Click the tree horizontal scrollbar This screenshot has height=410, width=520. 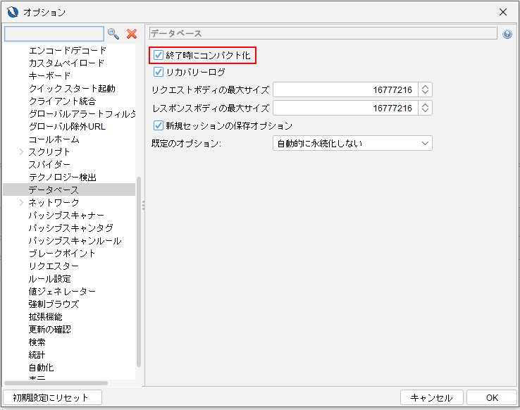pos(56,383)
